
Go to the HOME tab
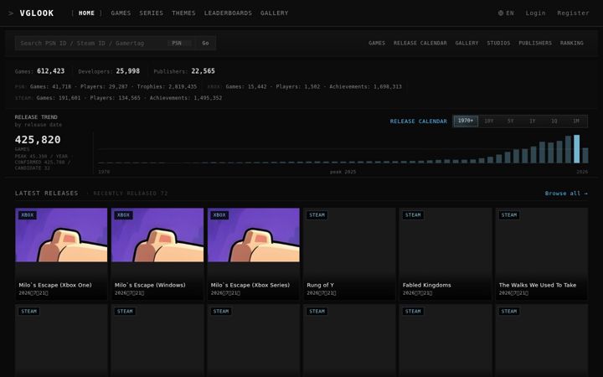86,13
